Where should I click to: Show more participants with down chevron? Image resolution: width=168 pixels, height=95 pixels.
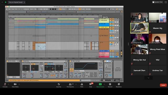pyautogui.click(x=148, y=78)
